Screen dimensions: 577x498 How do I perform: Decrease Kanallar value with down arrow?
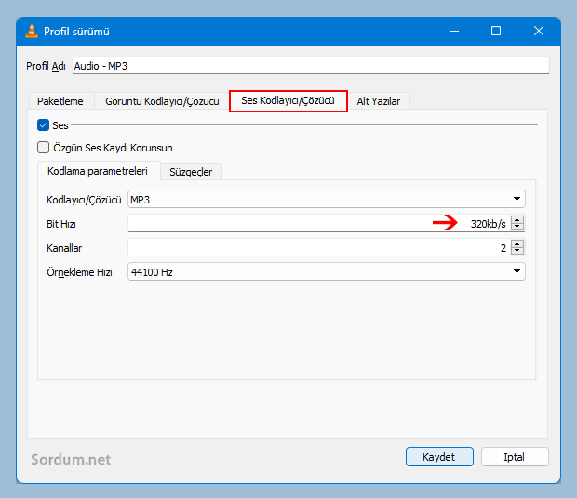coord(517,251)
